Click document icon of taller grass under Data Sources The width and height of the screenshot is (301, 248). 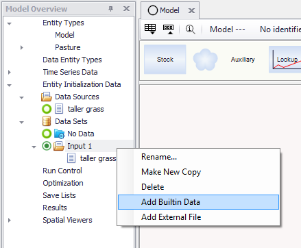[59, 109]
